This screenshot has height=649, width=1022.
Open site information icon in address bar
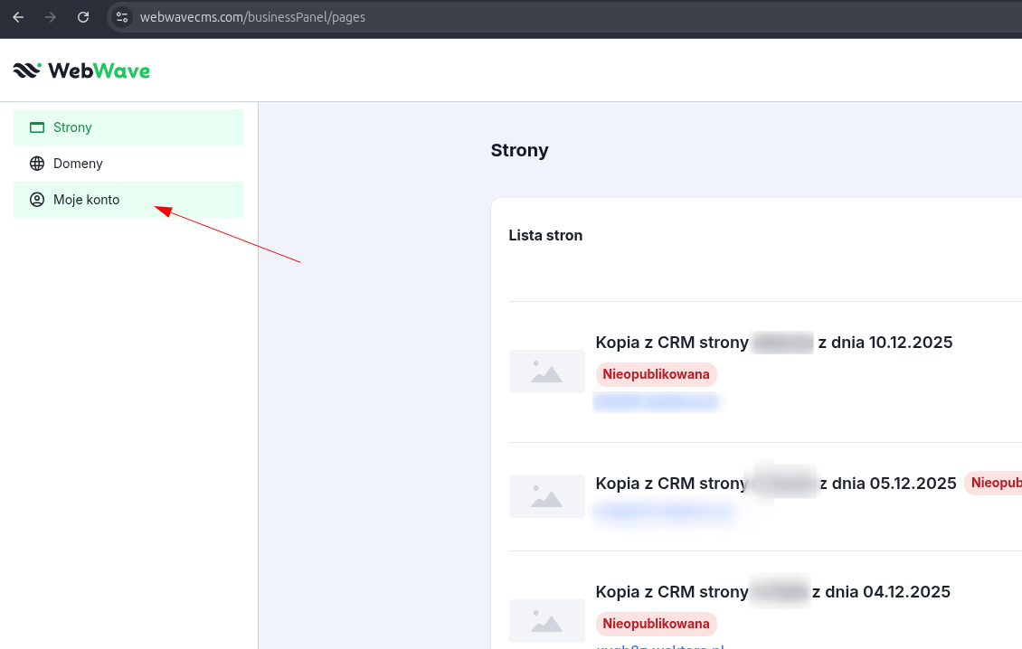click(x=122, y=17)
